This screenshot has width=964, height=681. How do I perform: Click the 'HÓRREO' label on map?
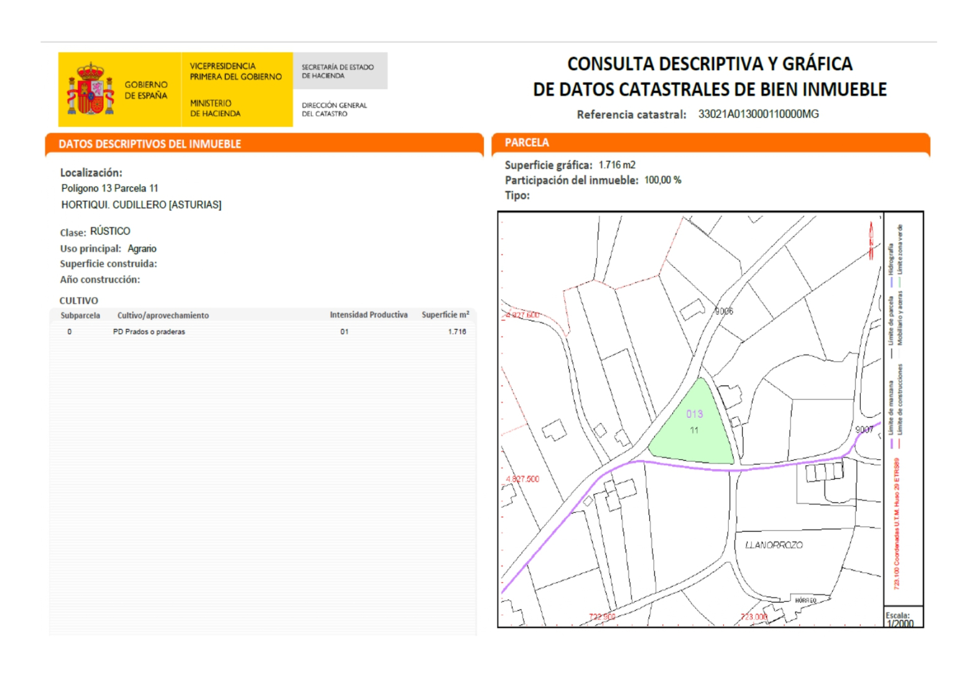805,600
